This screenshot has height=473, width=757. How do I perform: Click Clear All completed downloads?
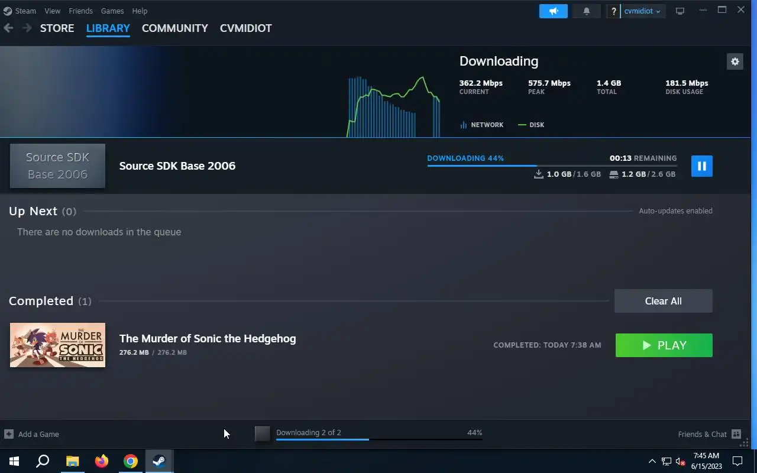[663, 301]
